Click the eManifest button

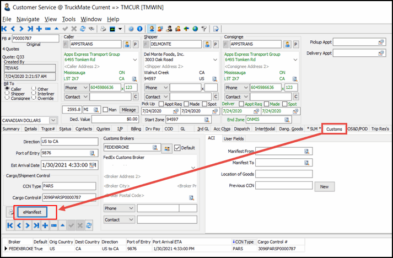click(33, 211)
